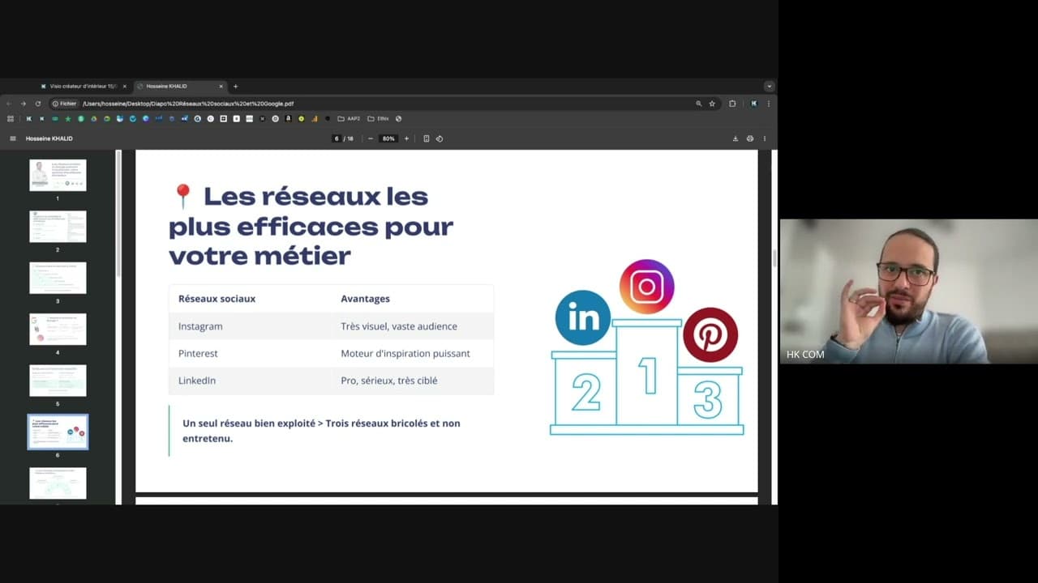
Task: Zoom in on the PDF with the plus icon
Action: 406,138
